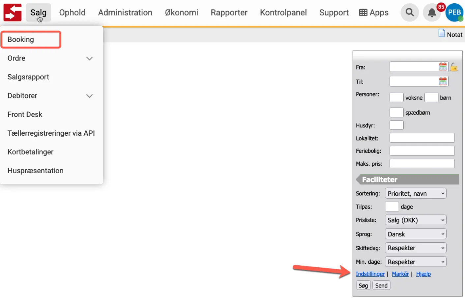The height and width of the screenshot is (298, 465).
Task: Expand the Debitorer submenu
Action: click(89, 96)
